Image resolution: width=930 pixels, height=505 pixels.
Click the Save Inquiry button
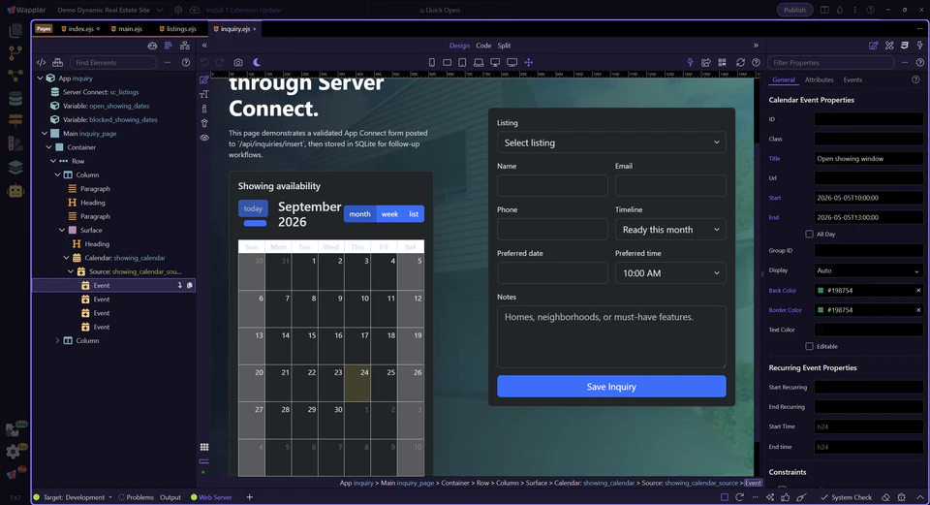611,387
